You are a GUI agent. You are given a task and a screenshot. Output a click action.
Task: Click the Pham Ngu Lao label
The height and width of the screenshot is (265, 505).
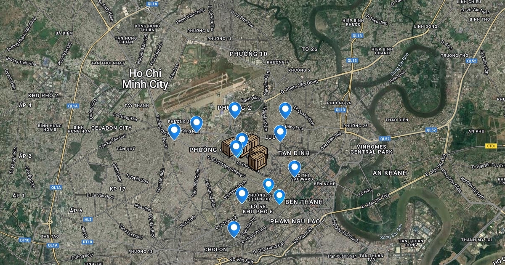[295, 221]
